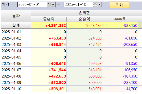Click the 총손익 column header
This screenshot has width=142, height=94.
49,19
